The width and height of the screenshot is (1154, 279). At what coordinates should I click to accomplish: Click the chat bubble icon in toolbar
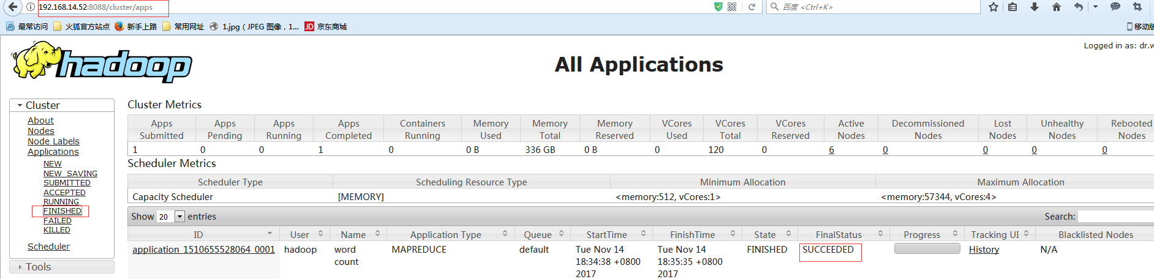pyautogui.click(x=1115, y=7)
